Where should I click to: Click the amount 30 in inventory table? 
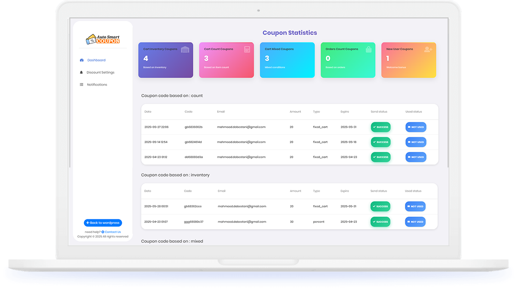(292, 222)
